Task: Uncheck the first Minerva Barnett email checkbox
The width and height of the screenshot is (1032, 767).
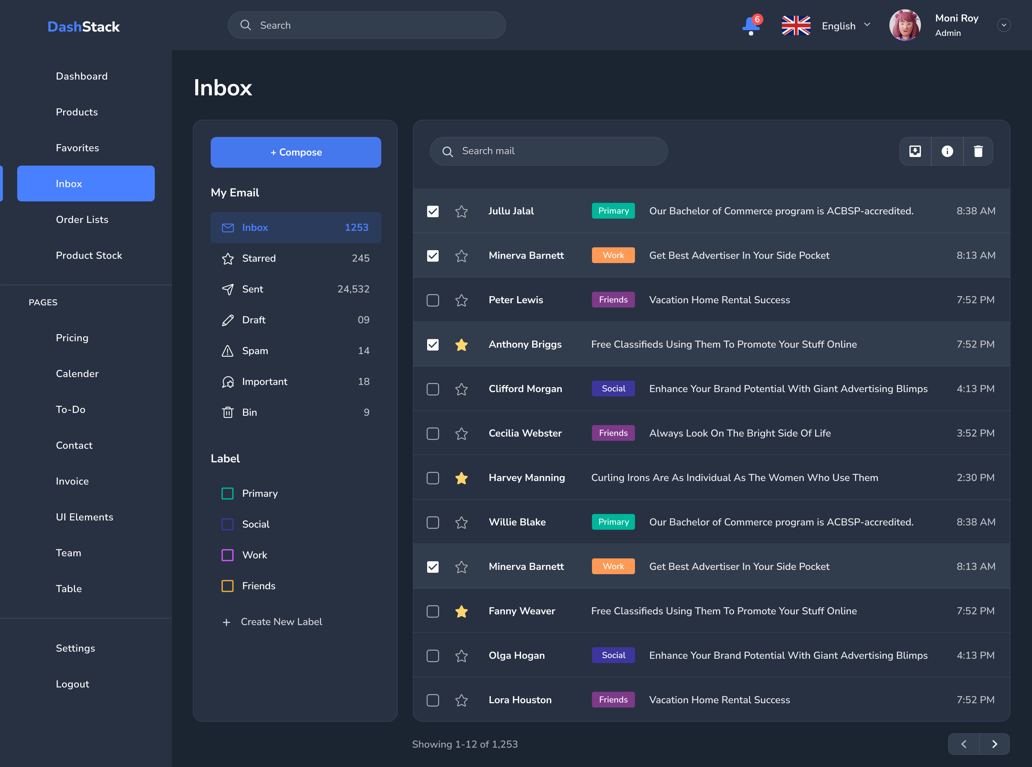Action: click(433, 256)
